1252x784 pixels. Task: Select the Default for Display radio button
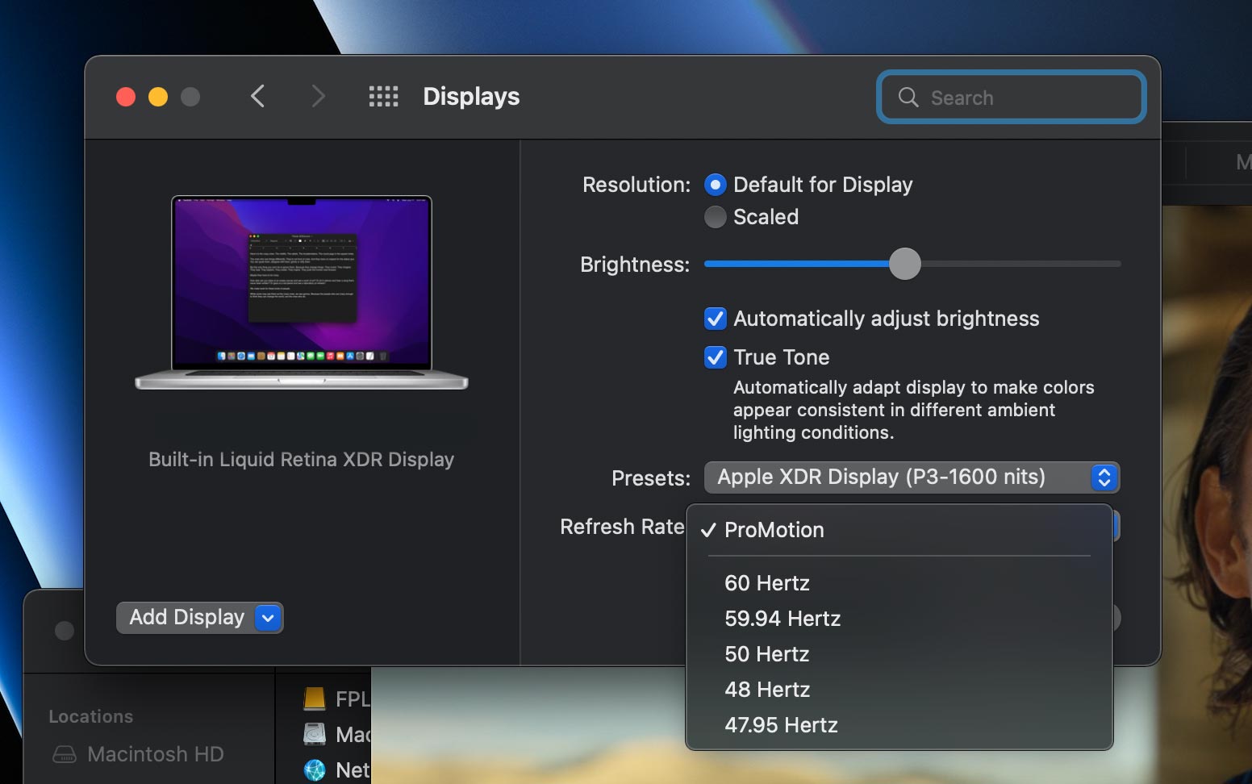716,185
